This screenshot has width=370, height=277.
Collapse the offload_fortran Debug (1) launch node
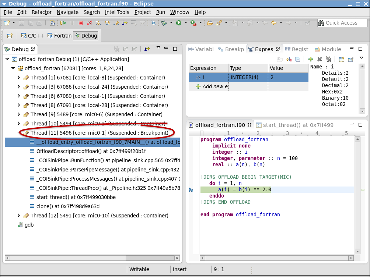click(x=7, y=59)
